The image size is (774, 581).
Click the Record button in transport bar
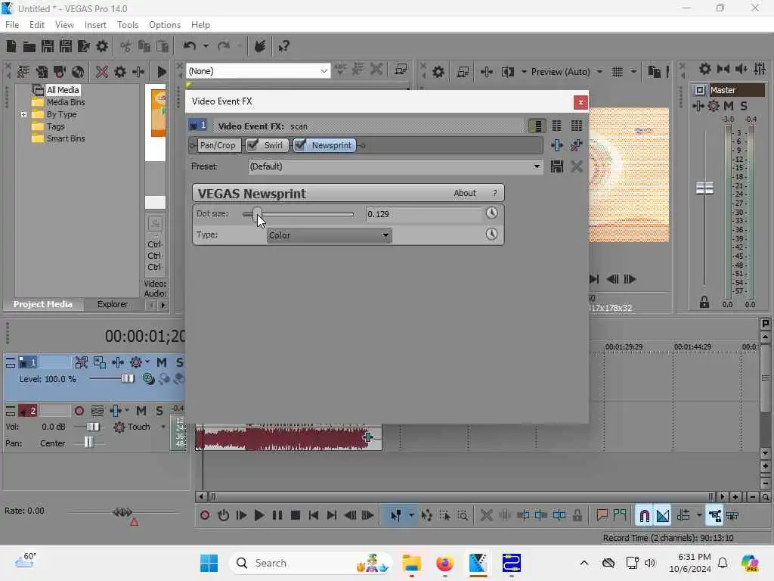(x=205, y=516)
